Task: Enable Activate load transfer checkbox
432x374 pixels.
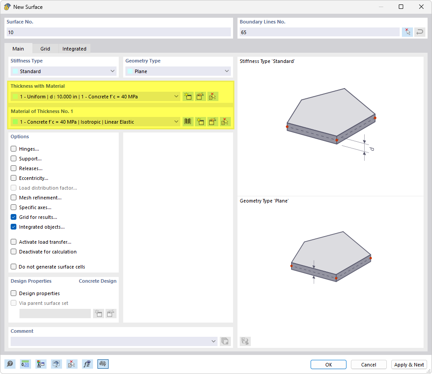Action: [13, 242]
